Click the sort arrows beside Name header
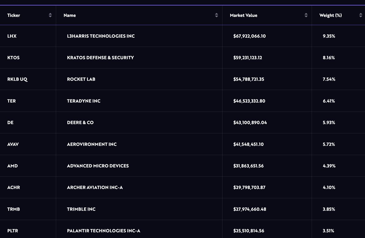365x238 pixels. coord(216,15)
